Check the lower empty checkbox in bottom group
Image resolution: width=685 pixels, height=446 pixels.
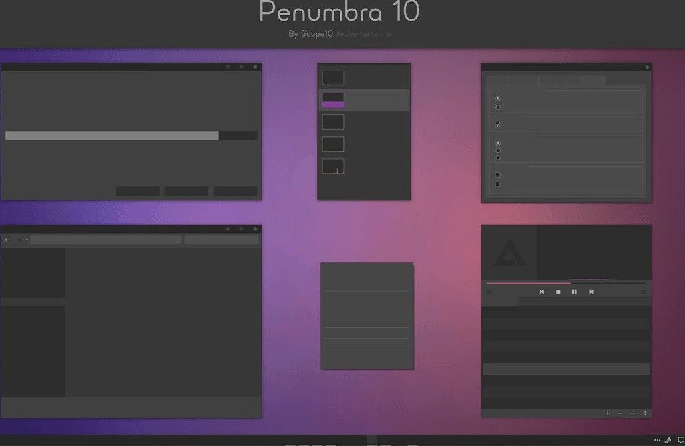[x=497, y=184]
